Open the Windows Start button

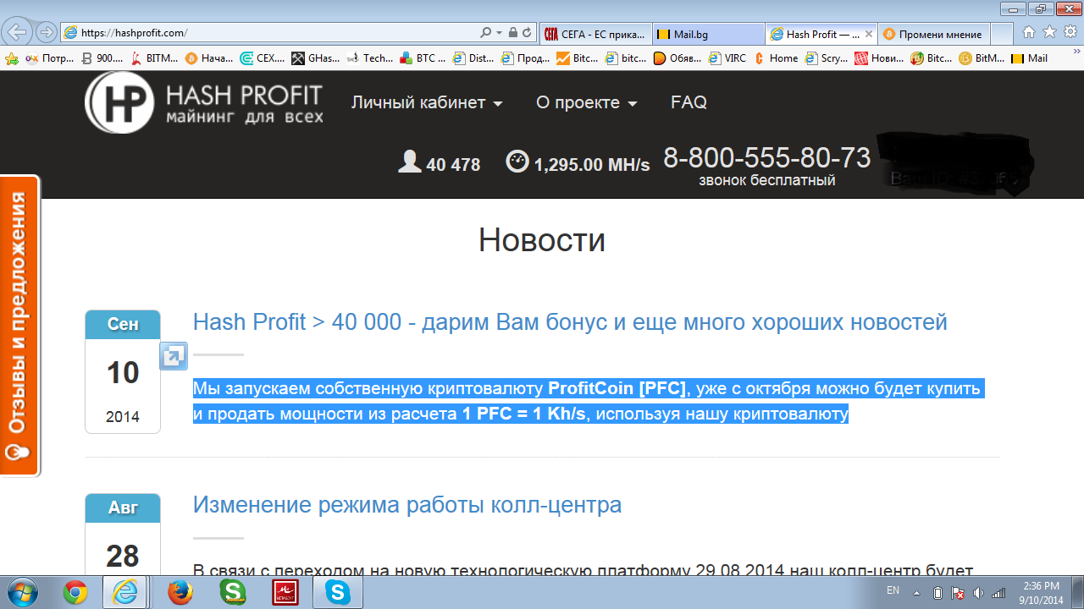[x=21, y=592]
